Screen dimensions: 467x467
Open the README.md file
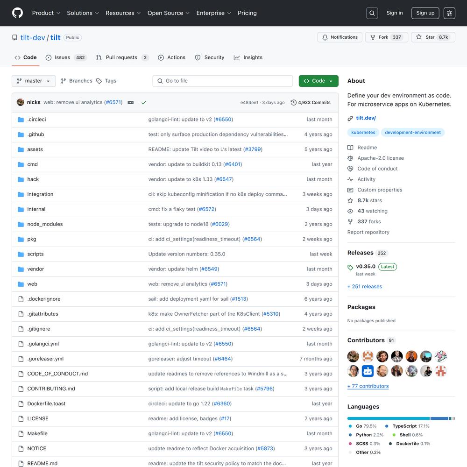(42, 463)
